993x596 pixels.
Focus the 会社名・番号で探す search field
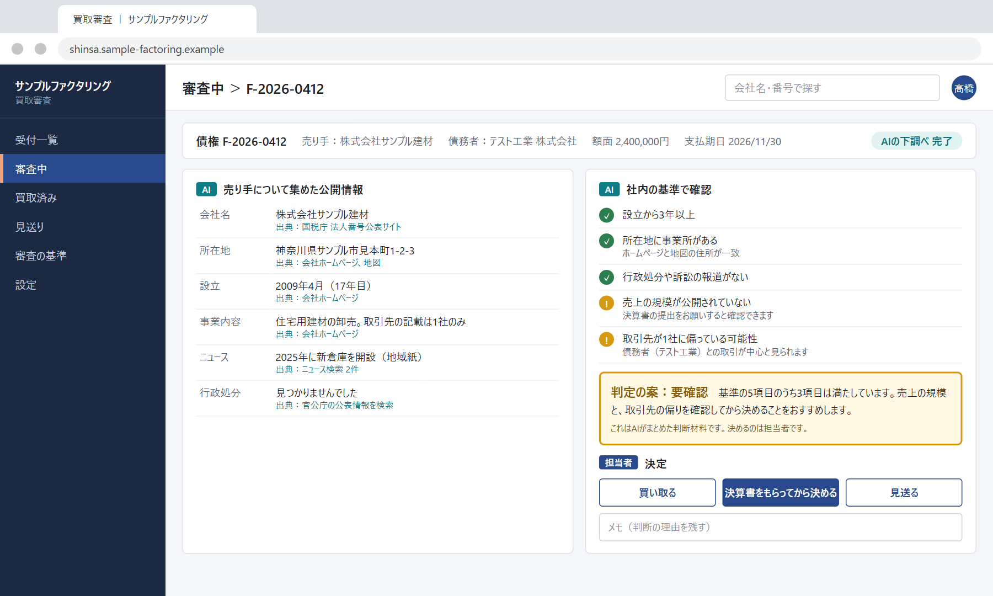click(x=832, y=88)
